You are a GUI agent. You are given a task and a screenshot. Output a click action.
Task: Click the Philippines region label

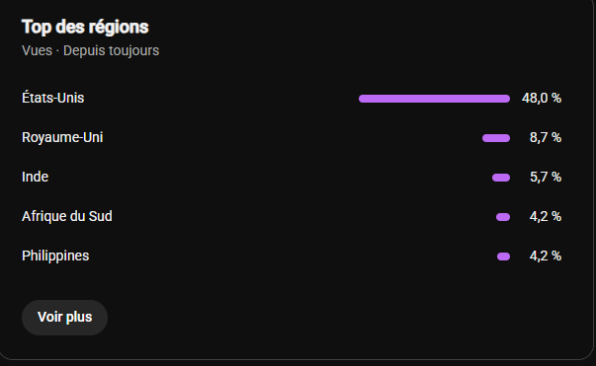pos(55,256)
